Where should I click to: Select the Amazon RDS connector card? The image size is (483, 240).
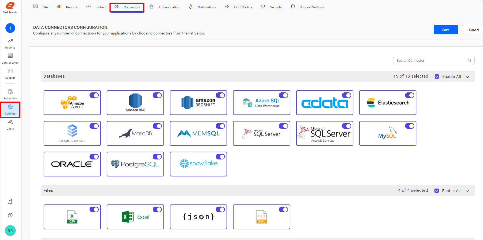coord(135,103)
